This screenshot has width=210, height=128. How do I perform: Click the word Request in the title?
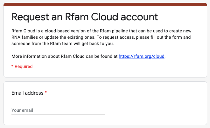coord(30,17)
